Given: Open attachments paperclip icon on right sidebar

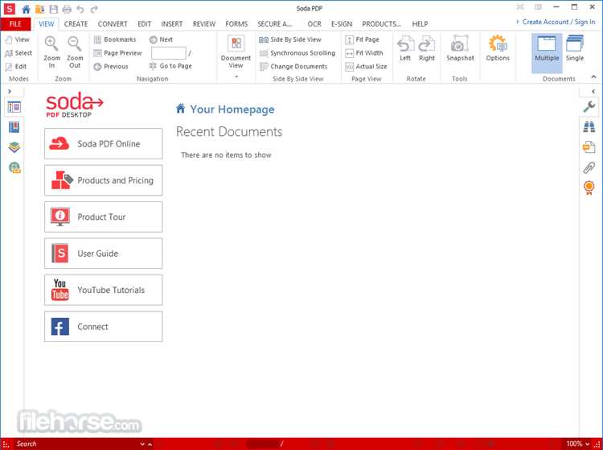Looking at the screenshot, I should 589,167.
